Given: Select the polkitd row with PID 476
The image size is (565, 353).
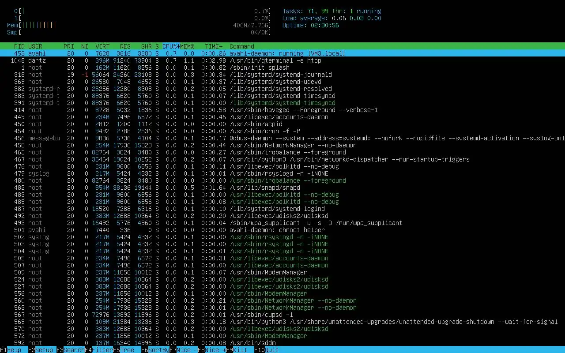Looking at the screenshot, I should click(282, 166).
